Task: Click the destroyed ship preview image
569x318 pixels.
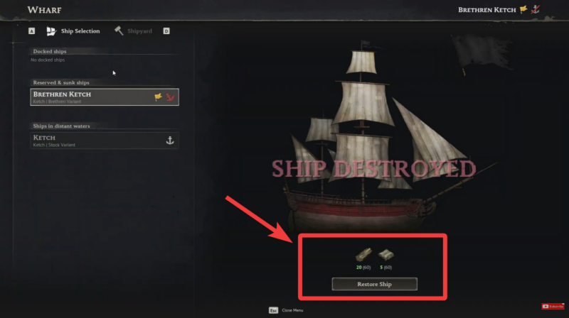Action: pos(376,138)
